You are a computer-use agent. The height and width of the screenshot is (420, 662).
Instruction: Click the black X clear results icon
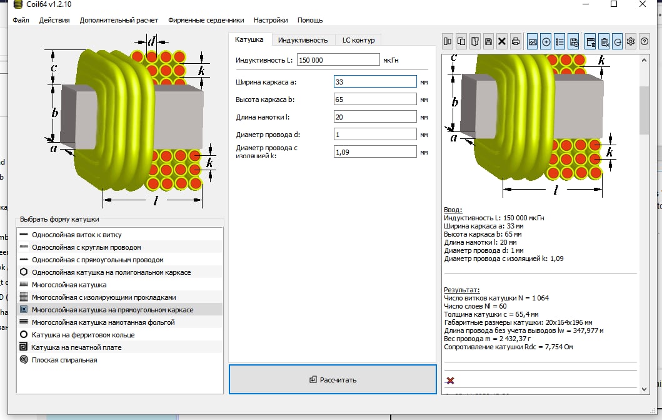click(x=502, y=41)
